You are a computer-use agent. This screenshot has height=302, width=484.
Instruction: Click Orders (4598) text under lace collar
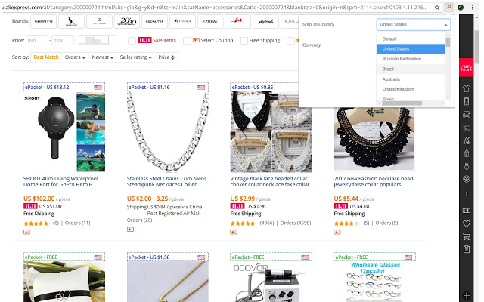tap(296, 223)
